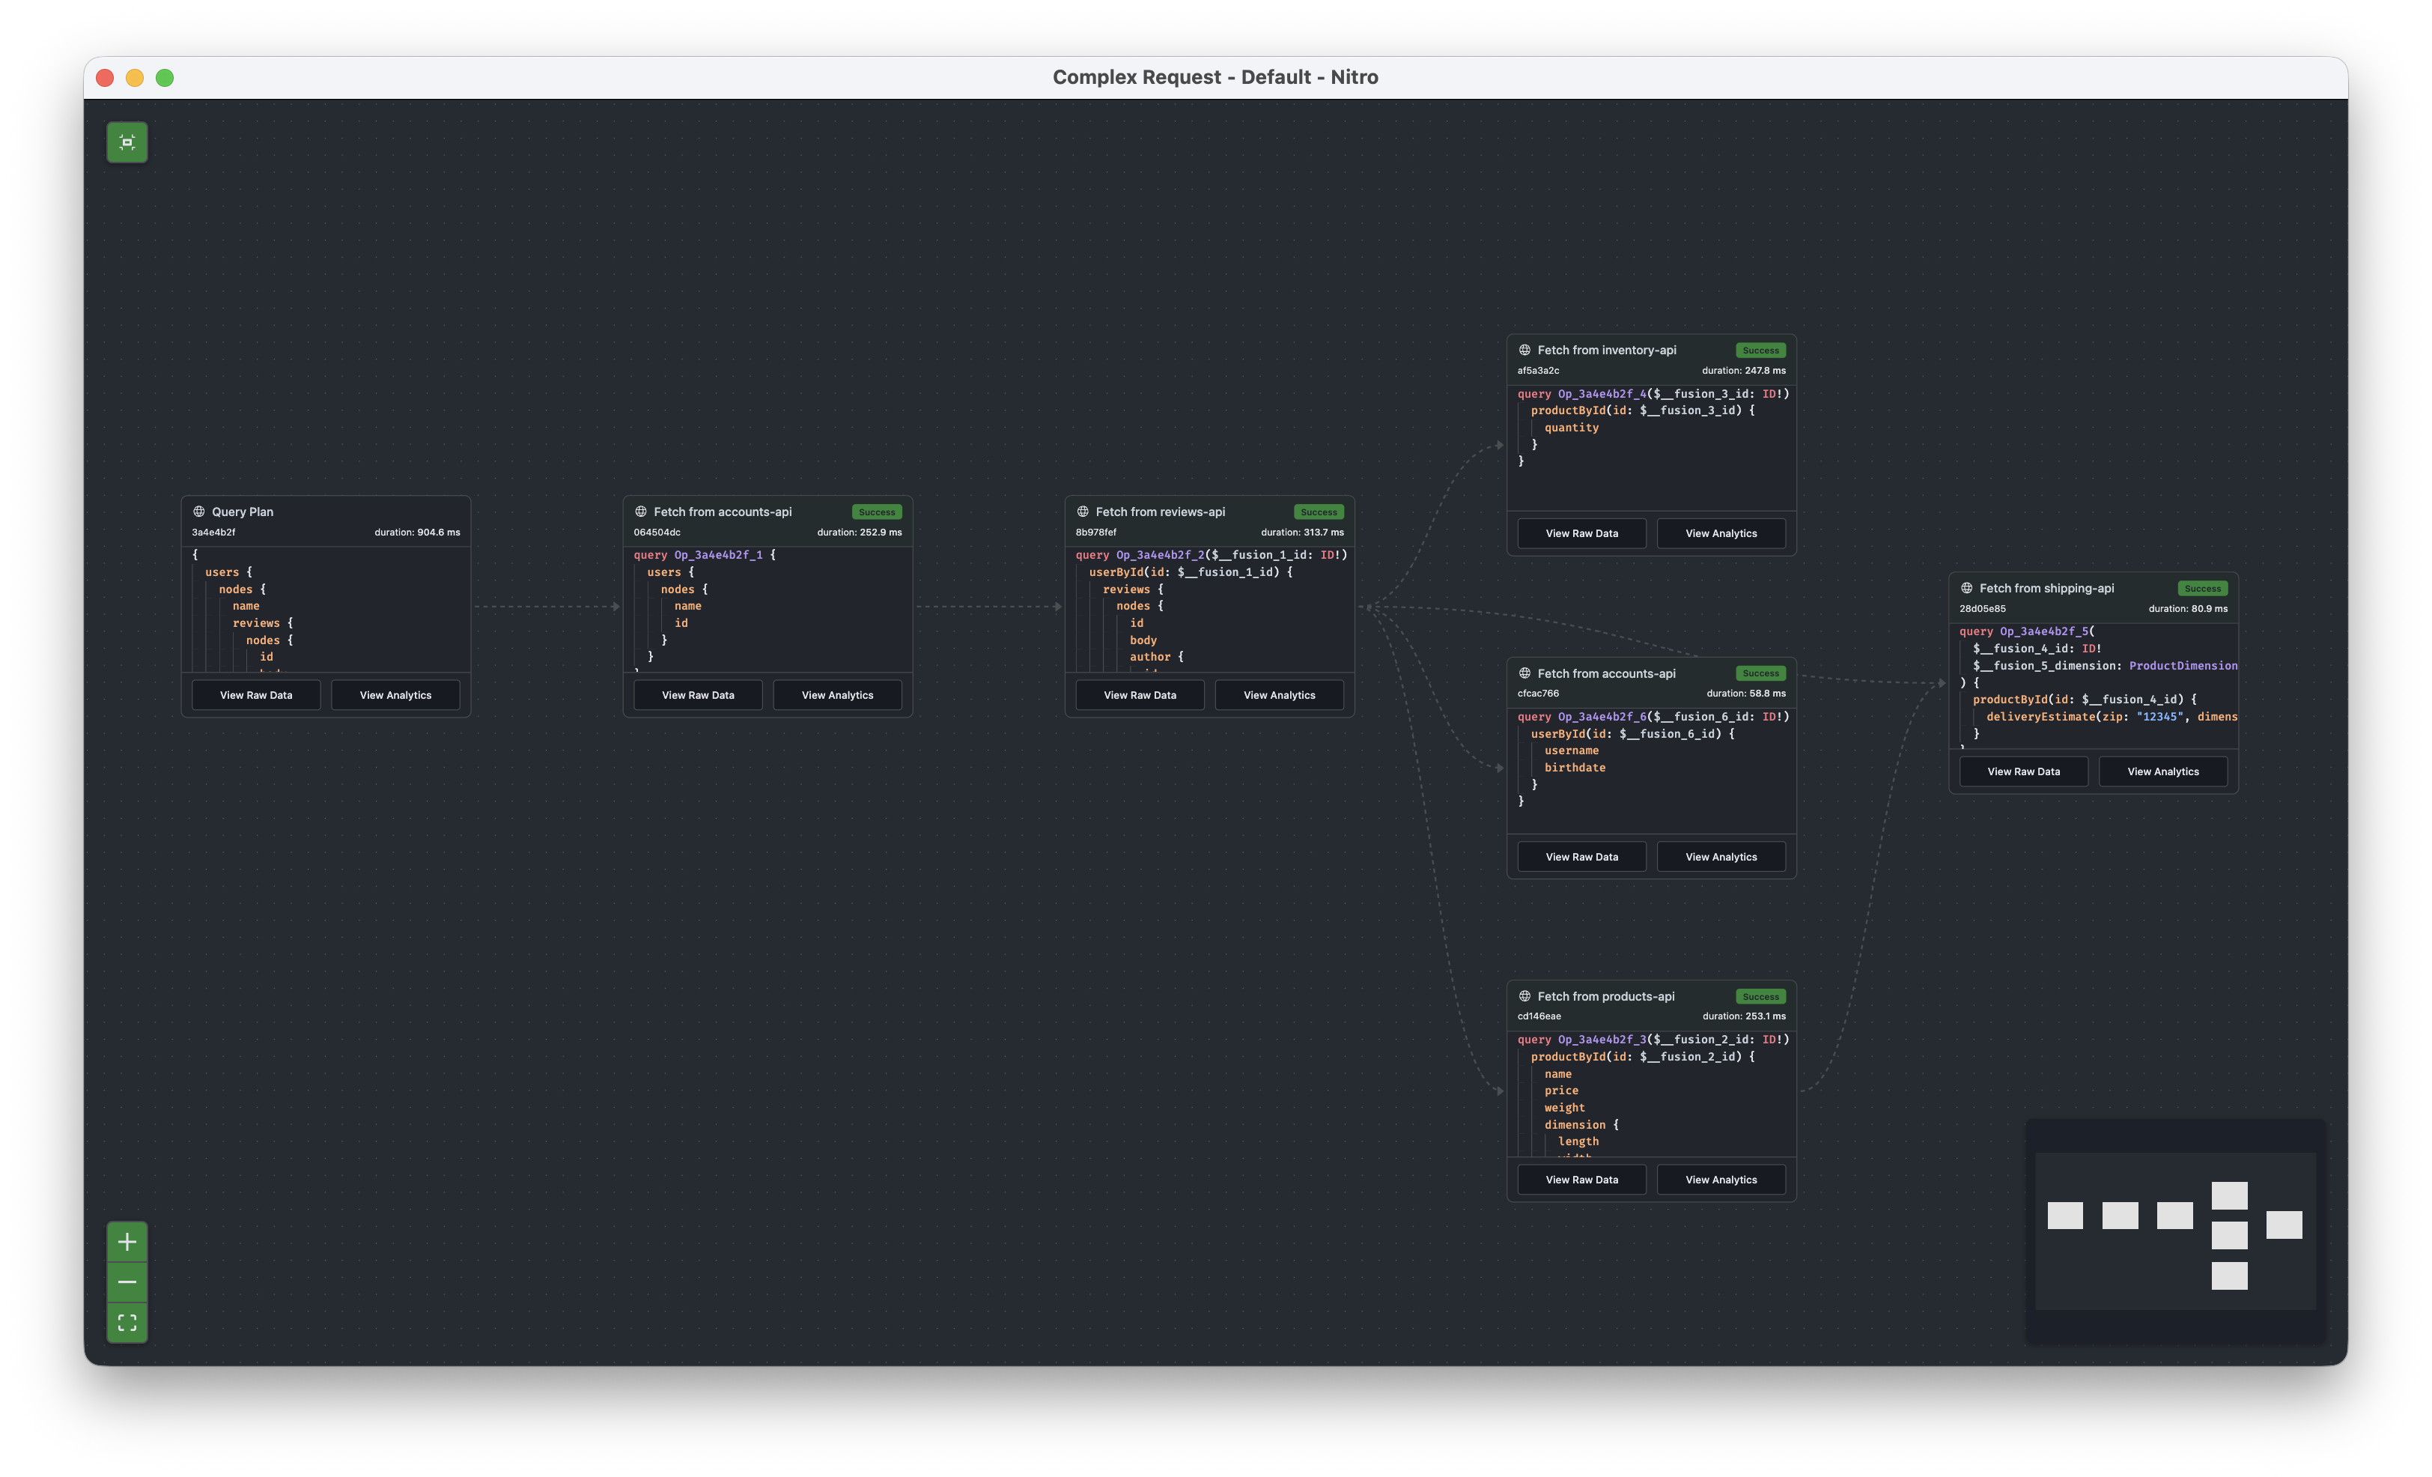This screenshot has width=2432, height=1477.
Task: Click 'Fetch from reviews-api' title
Action: [x=1160, y=512]
